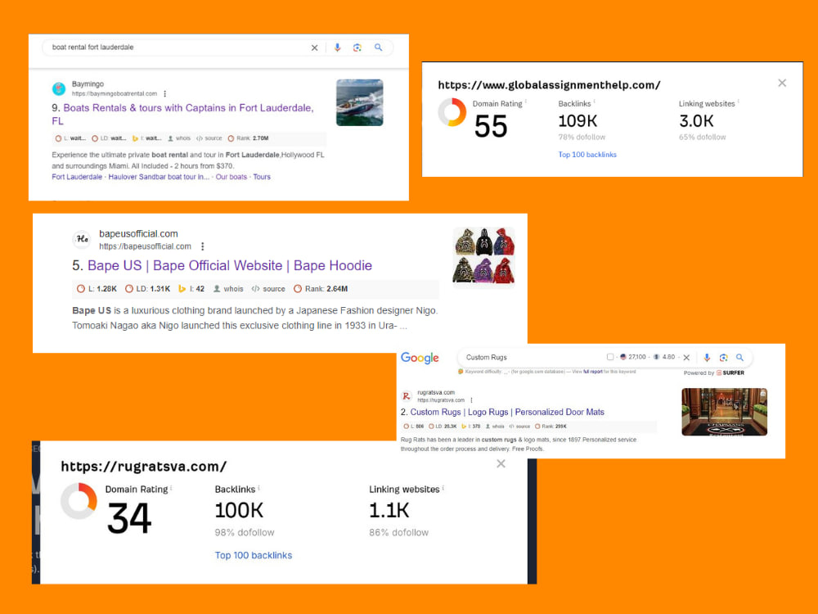The image size is (818, 614).
Task: Open three-dot menu beside https://bapeusofficial.com
Action: 202,246
